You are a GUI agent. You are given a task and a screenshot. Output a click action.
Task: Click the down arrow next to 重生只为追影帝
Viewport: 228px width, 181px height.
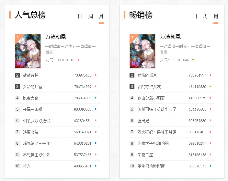coord(211,166)
